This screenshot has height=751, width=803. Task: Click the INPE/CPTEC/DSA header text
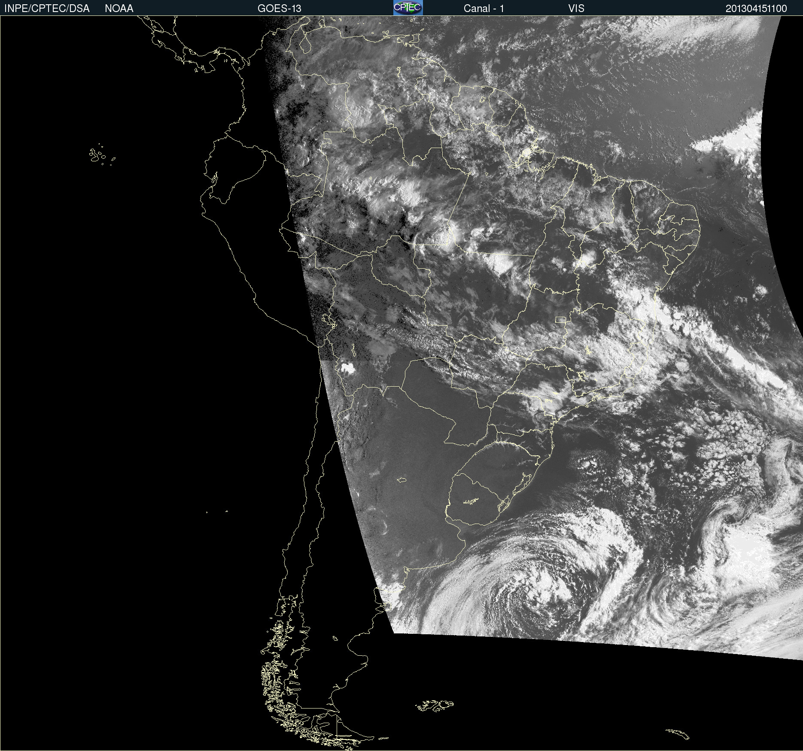click(x=47, y=9)
